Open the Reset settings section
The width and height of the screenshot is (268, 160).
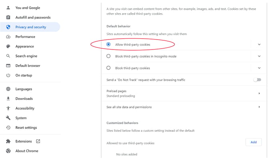(26, 128)
